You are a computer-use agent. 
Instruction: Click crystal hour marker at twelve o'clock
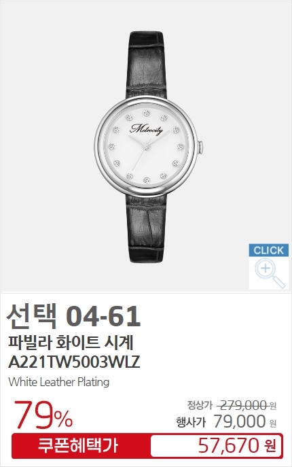click(146, 113)
